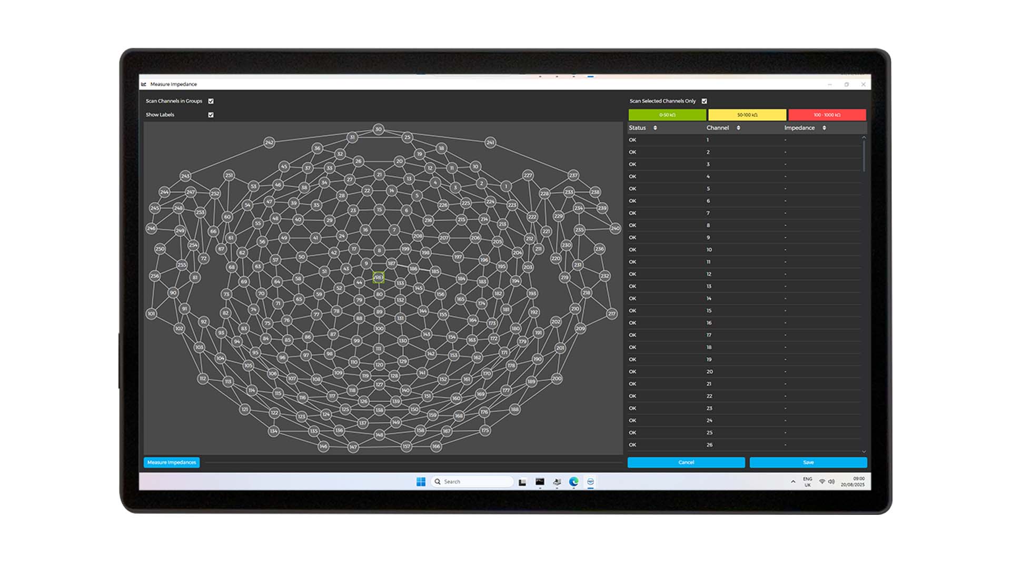Sort table by Status column
This screenshot has height=568, width=1011.
pos(655,128)
